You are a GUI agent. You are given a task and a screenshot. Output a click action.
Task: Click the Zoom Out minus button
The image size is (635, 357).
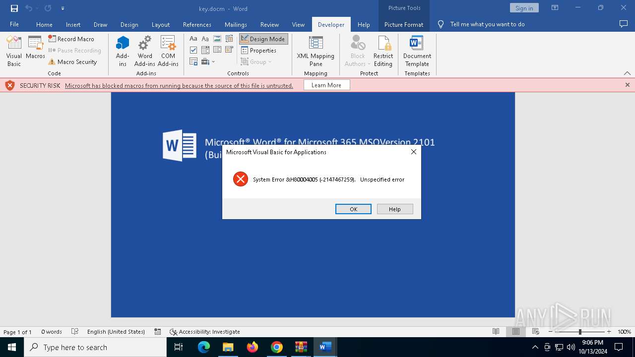(x=551, y=332)
